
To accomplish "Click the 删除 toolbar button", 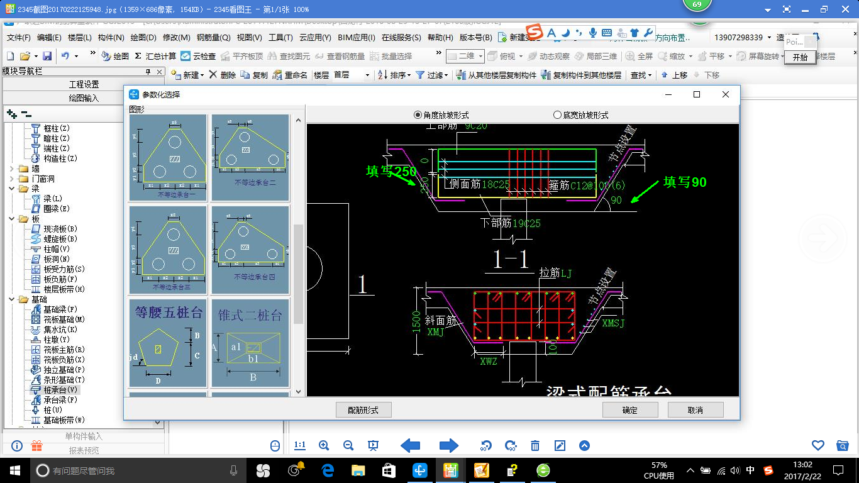I will pos(222,75).
